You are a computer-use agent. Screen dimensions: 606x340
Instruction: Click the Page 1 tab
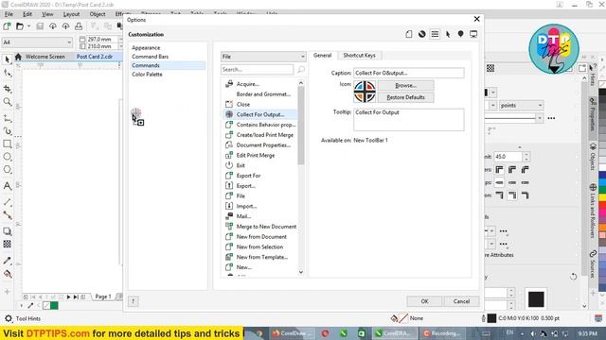(x=103, y=297)
